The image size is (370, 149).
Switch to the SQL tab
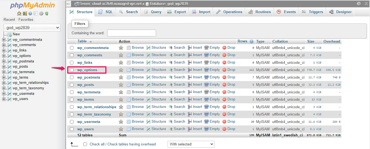click(106, 12)
